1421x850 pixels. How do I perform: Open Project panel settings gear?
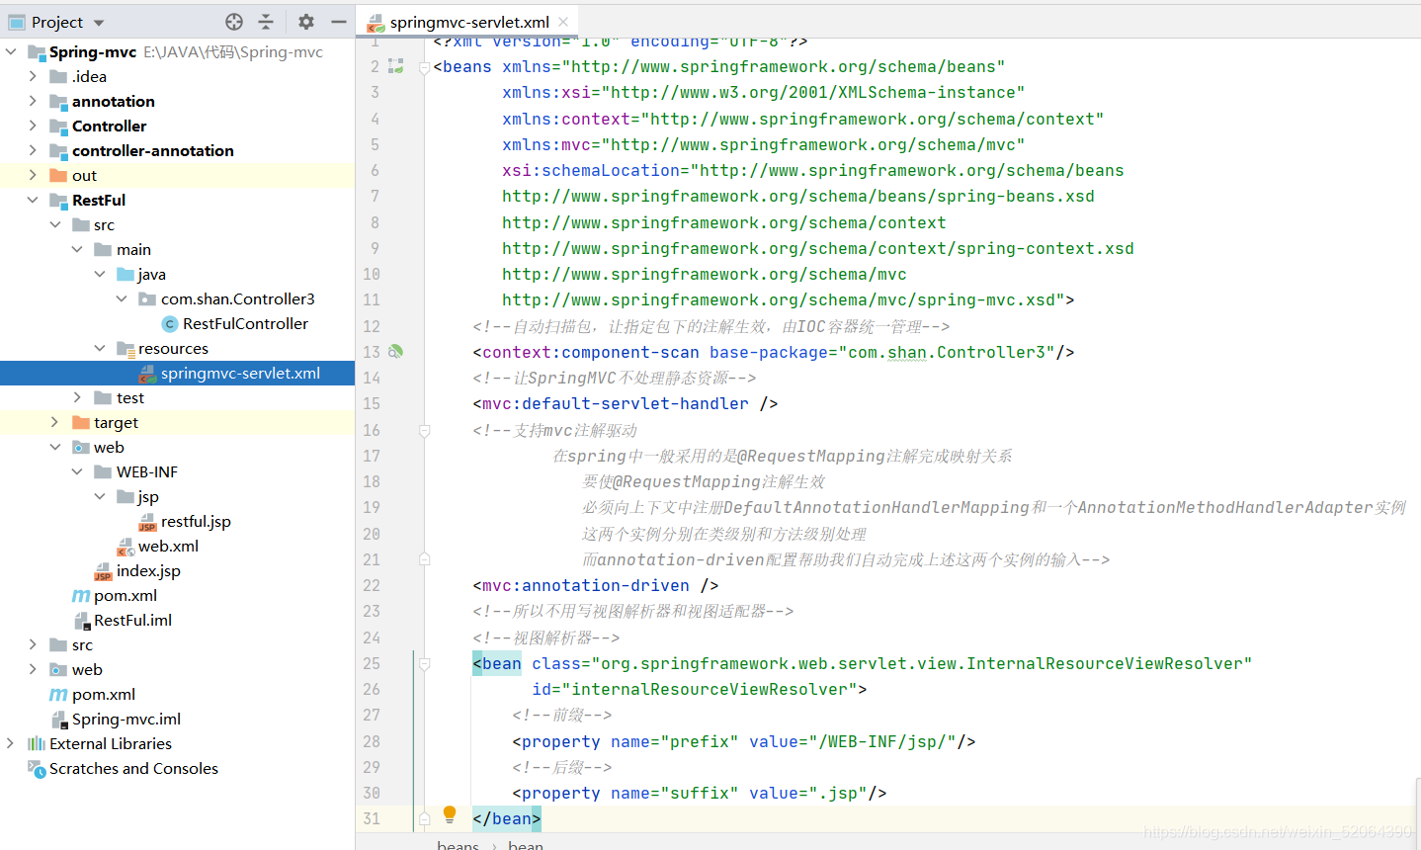306,22
